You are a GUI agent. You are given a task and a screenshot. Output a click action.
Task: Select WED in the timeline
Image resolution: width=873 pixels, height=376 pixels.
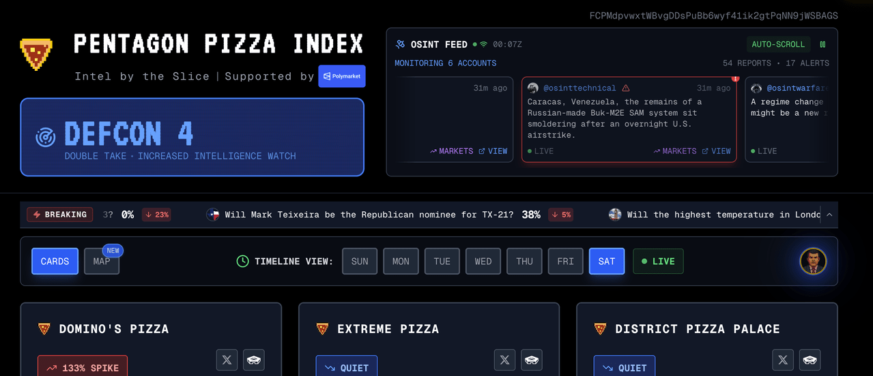tap(483, 262)
